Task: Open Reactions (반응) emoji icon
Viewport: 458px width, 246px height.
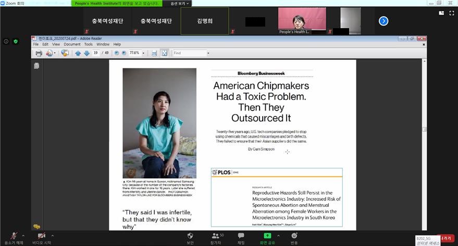Action: [294, 238]
